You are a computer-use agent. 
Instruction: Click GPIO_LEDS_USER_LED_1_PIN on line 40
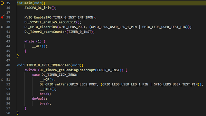114,27
